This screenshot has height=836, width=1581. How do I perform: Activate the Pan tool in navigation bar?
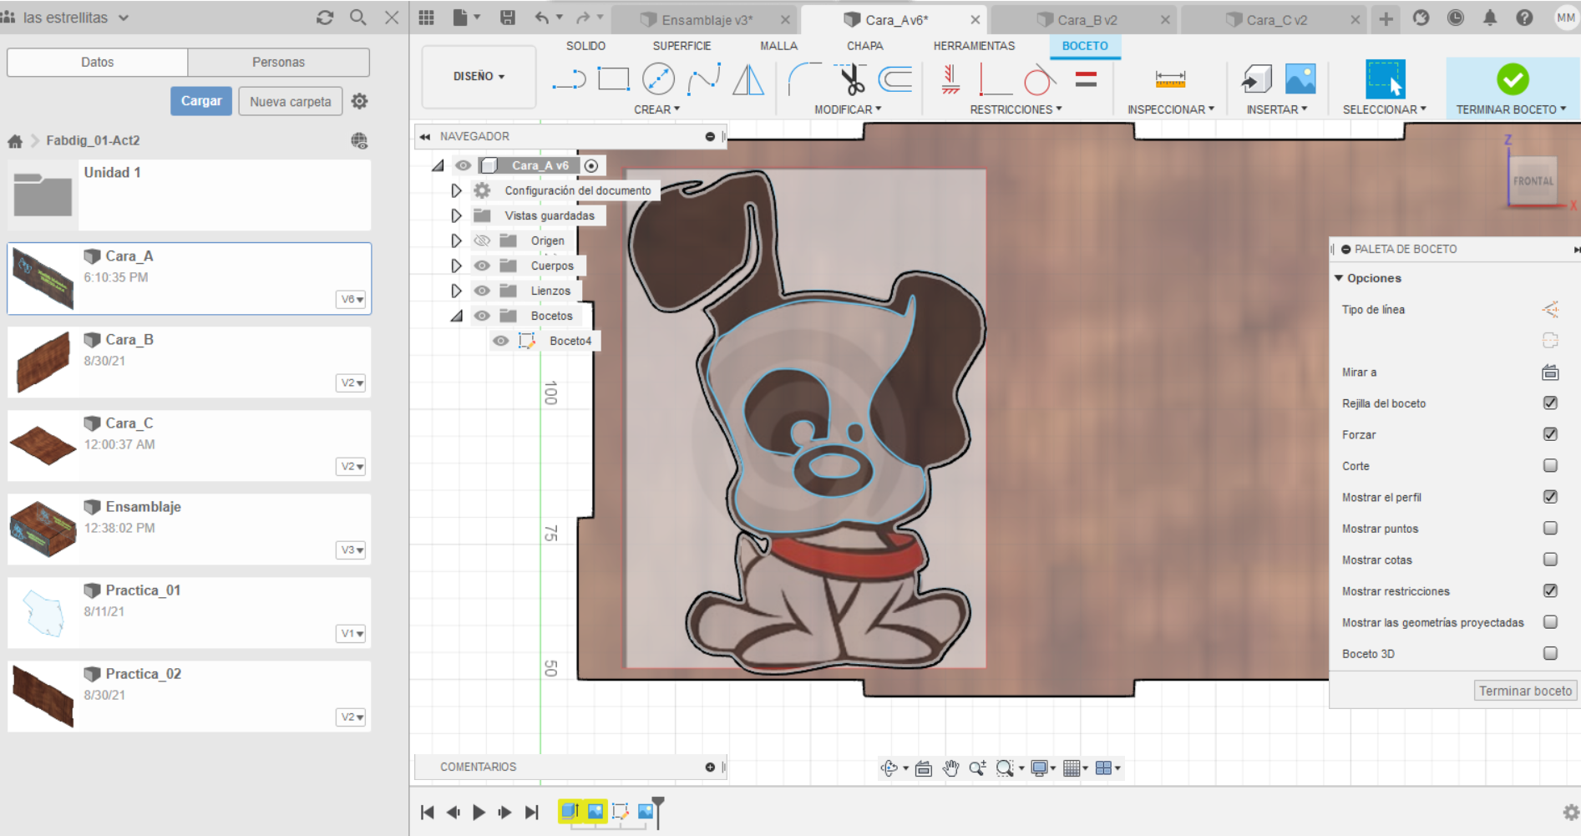point(950,768)
